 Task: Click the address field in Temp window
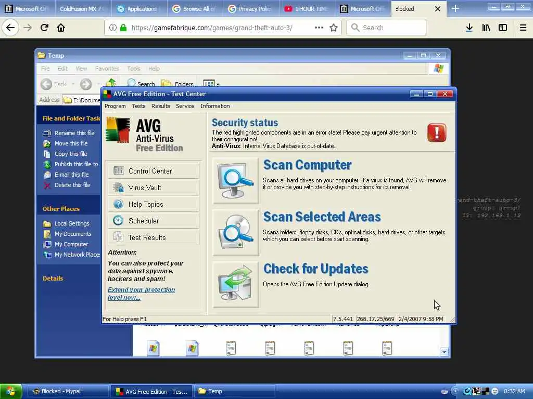point(82,100)
